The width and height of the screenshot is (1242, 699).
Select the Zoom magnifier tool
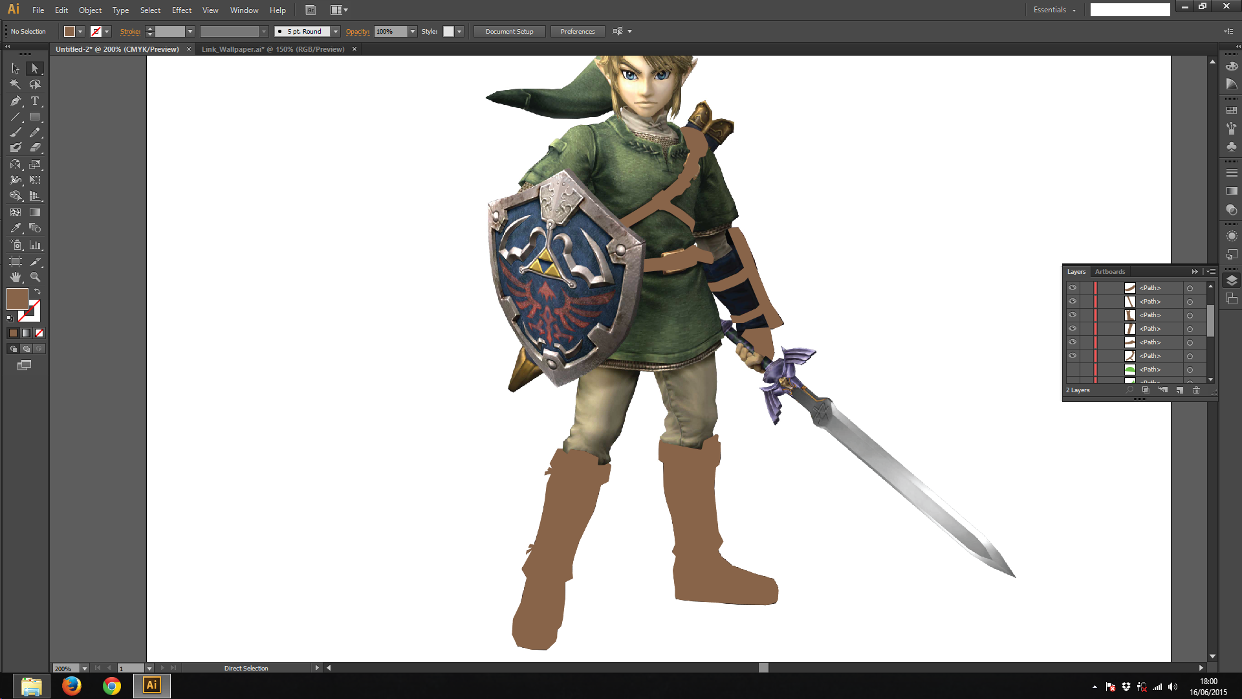pos(35,277)
